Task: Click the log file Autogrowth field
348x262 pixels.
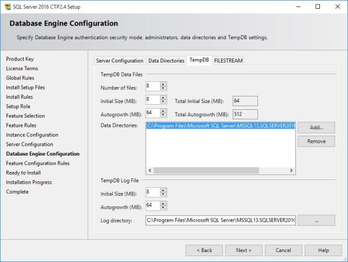Action: point(153,205)
